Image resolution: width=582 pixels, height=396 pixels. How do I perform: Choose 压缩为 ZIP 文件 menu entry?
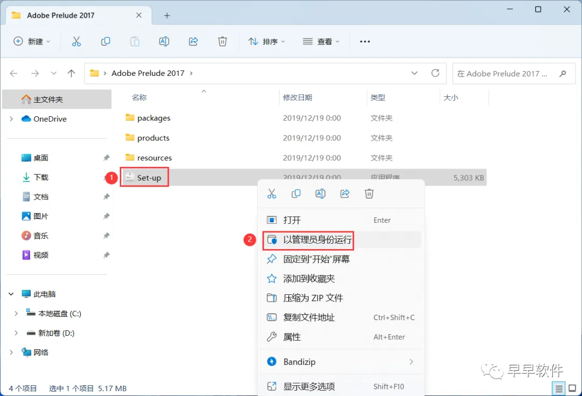(342, 298)
